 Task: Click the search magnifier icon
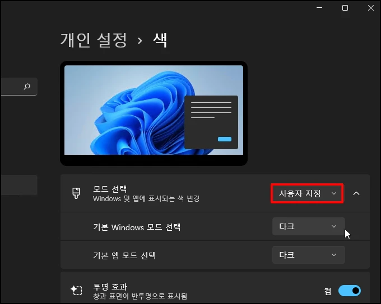point(27,86)
